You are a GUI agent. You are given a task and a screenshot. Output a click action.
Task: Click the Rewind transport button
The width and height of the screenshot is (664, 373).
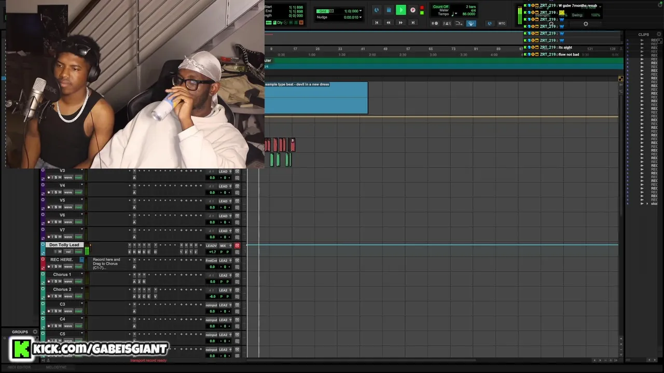[388, 23]
